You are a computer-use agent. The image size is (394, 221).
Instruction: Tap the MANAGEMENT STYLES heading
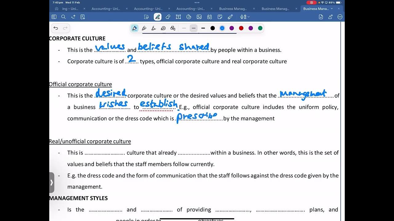tap(78, 198)
